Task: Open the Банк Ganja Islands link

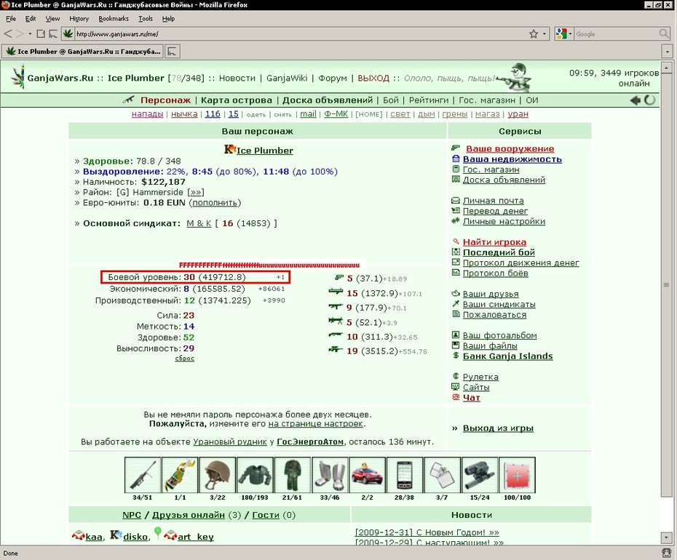Action: (x=508, y=356)
